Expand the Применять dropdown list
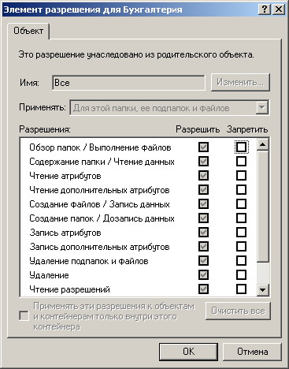This screenshot has width=289, height=369. click(262, 108)
